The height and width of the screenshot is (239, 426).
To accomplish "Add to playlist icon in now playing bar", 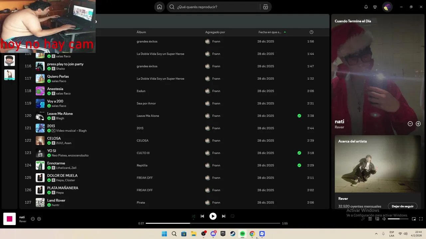I will click(x=39, y=219).
